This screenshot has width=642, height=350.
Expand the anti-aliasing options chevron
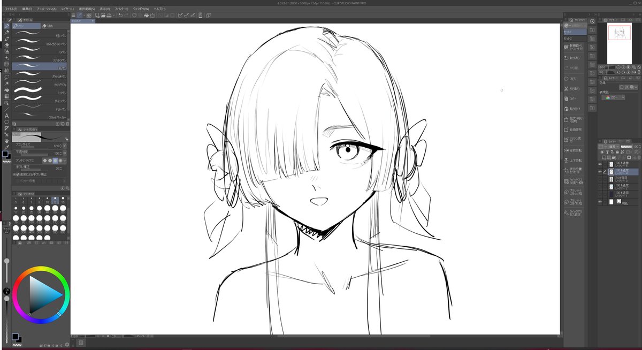[65, 161]
